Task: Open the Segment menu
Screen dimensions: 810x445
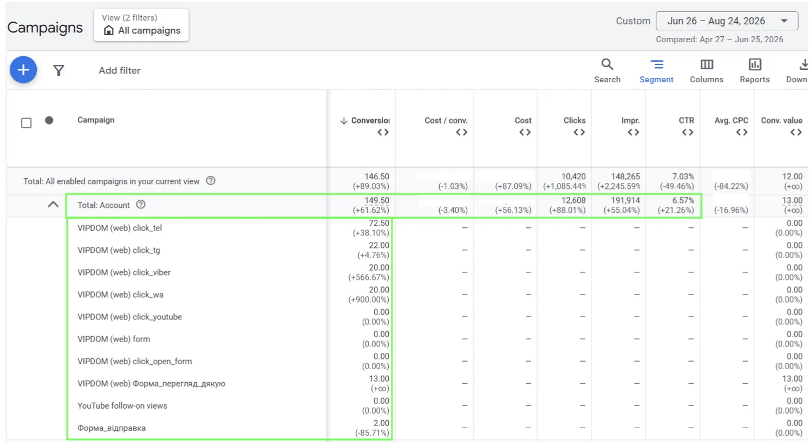Action: 656,70
